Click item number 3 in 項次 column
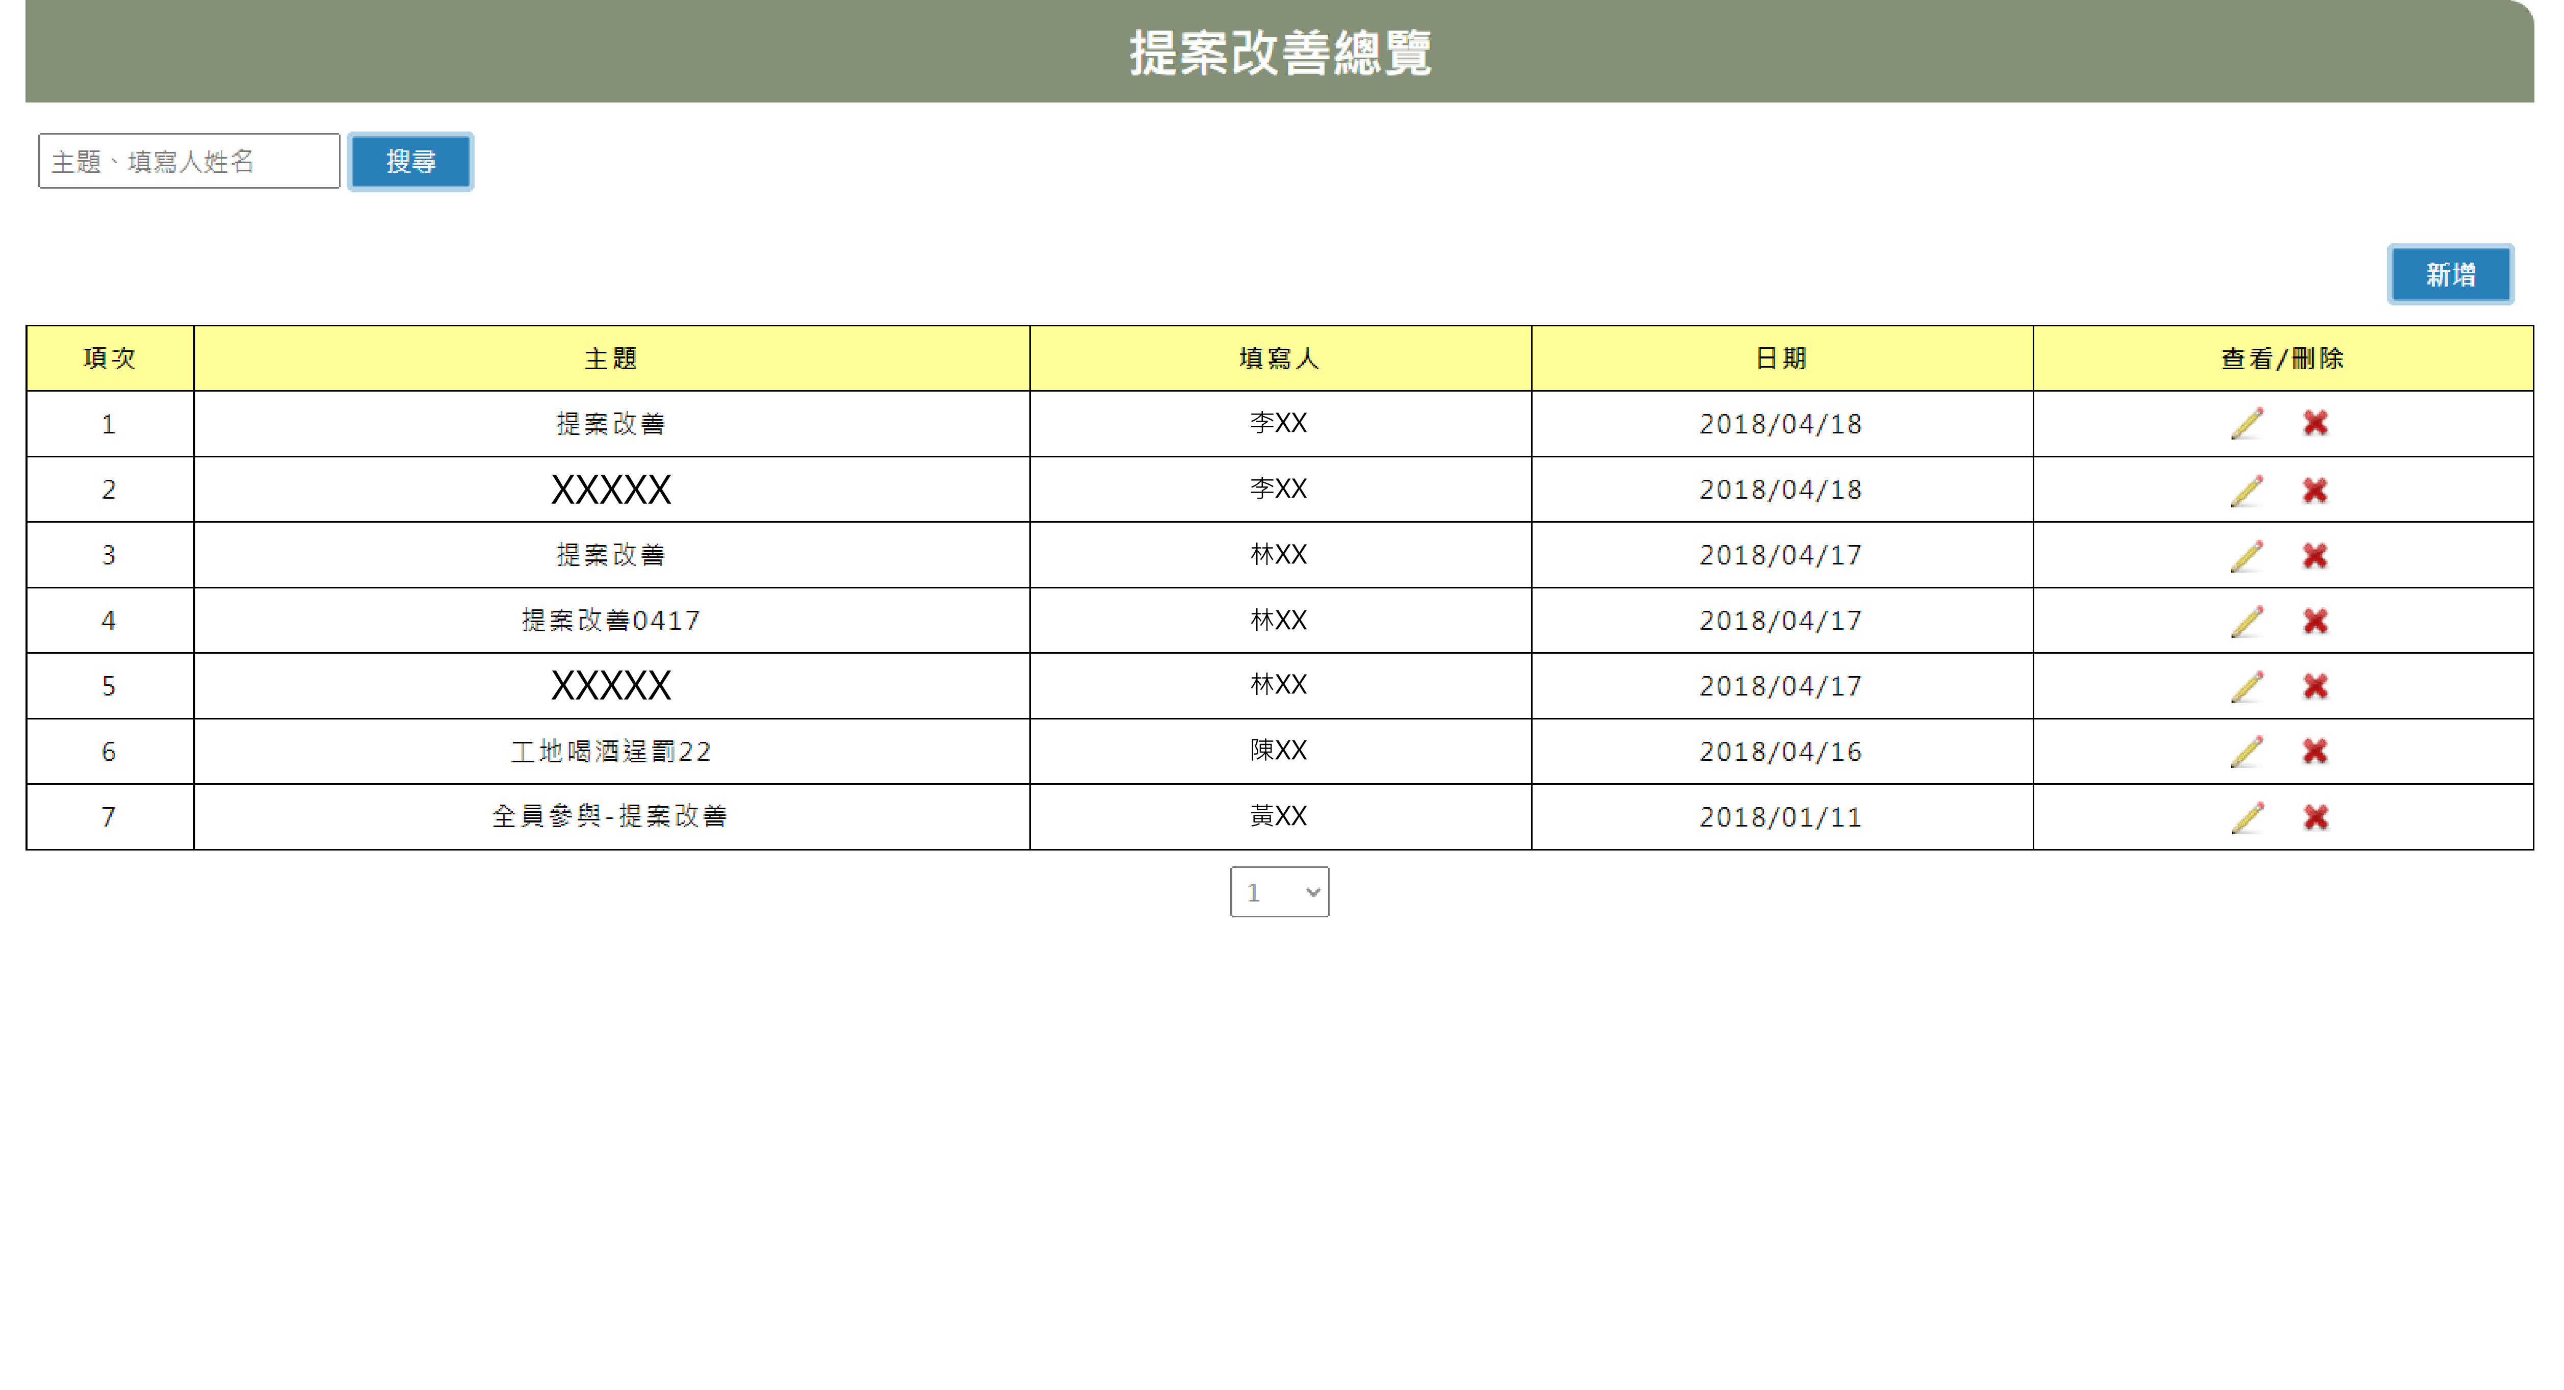 [109, 556]
